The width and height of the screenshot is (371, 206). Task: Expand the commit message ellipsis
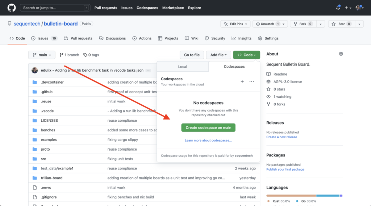coord(148,71)
